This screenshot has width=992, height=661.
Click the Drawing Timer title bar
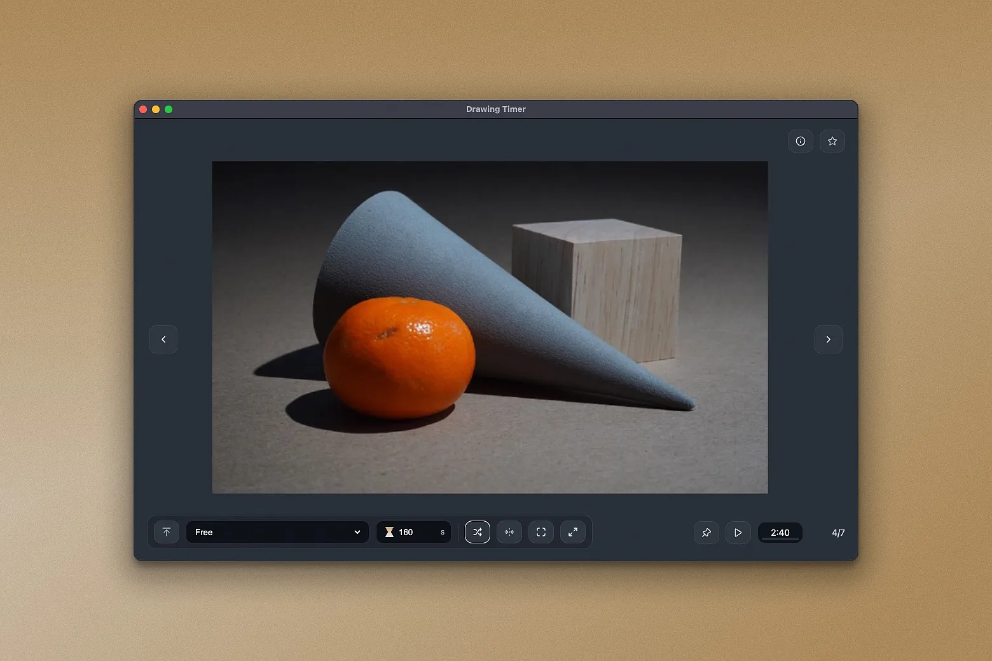(495, 109)
